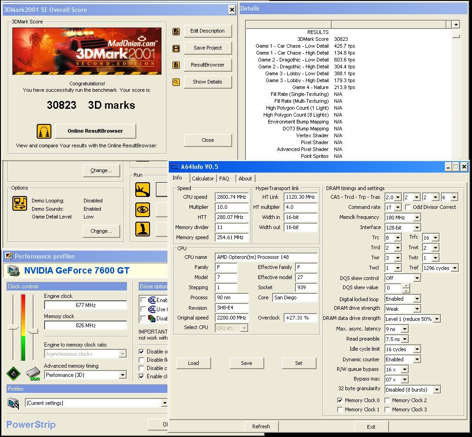Viewport: 472px width, 437px height.
Task: Click the Memory clock 826 MHz field
Action: pos(86,325)
